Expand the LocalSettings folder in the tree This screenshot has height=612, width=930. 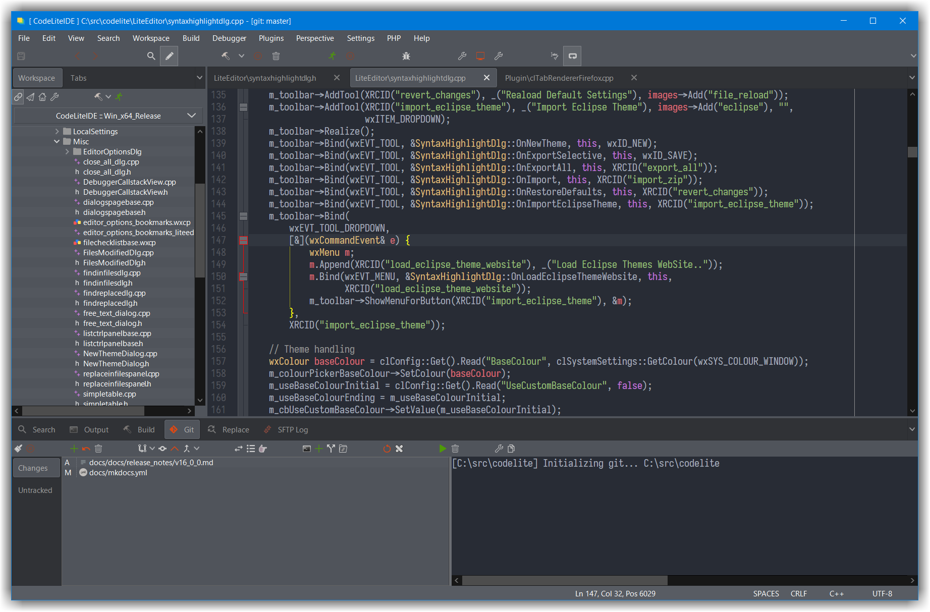pyautogui.click(x=58, y=131)
